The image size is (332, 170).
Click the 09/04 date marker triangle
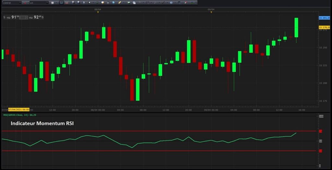click(211, 12)
